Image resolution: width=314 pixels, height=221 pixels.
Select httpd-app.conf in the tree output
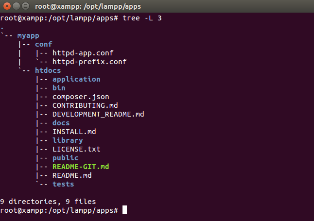[83, 53]
